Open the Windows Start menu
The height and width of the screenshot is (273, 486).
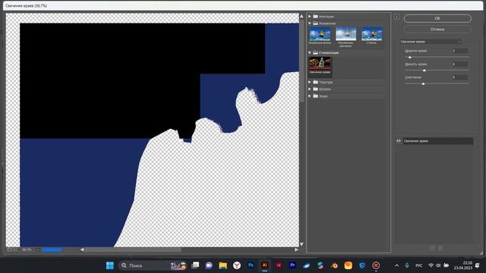(109, 265)
